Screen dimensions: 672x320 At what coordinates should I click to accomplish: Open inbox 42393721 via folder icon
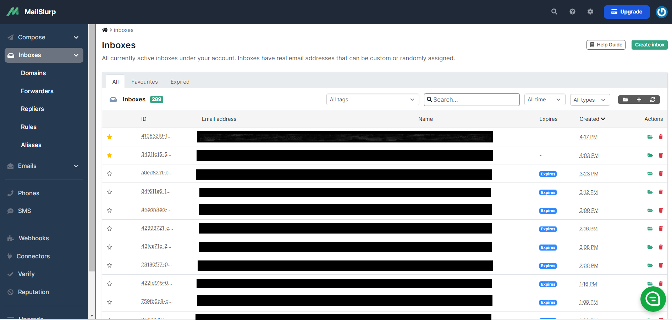coord(650,229)
